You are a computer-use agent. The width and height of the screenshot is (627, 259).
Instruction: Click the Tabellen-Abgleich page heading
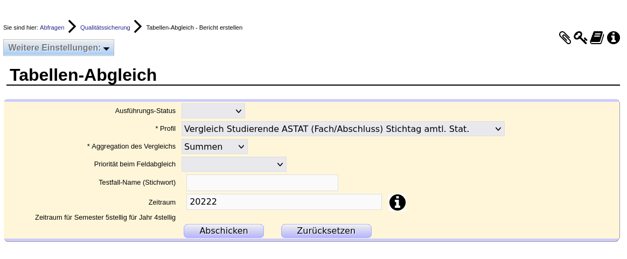tap(83, 75)
